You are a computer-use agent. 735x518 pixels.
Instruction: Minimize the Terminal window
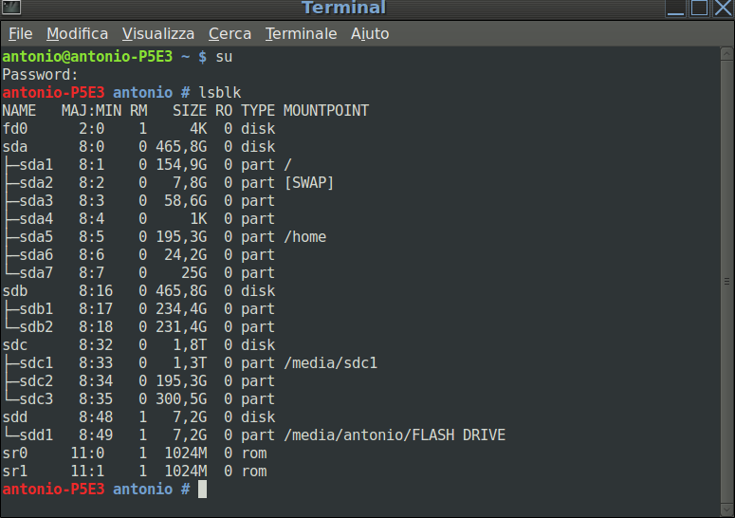[675, 9]
